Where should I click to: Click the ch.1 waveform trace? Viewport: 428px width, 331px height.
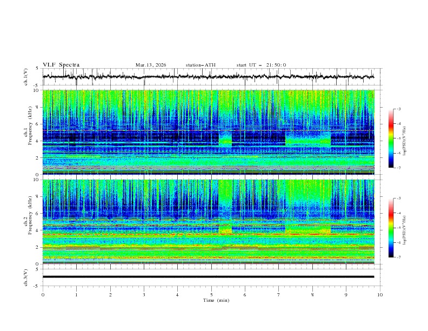208,77
